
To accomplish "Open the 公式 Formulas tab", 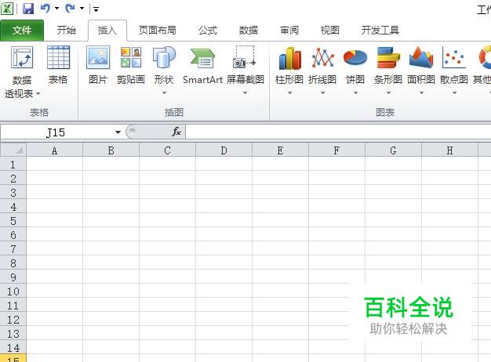I will coord(208,31).
